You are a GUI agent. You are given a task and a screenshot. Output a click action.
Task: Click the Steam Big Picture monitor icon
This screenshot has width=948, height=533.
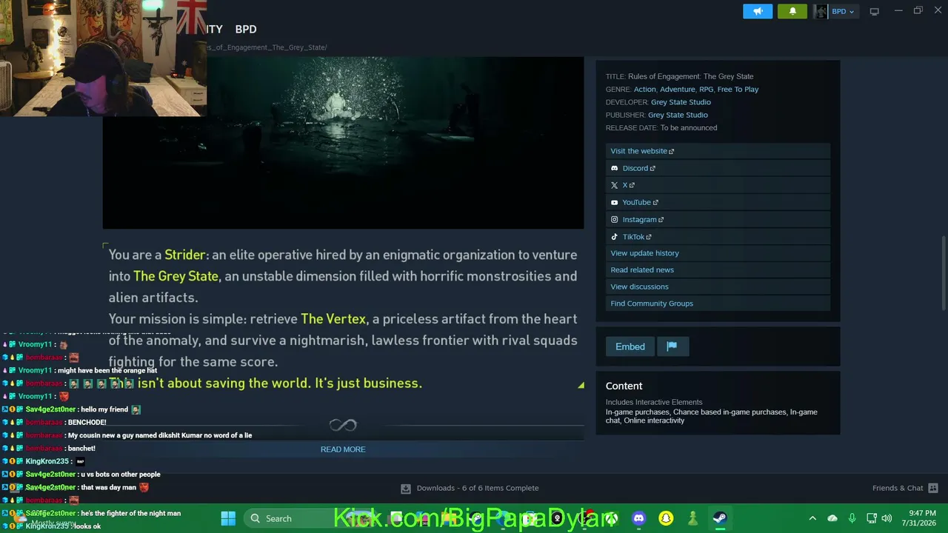click(x=874, y=11)
